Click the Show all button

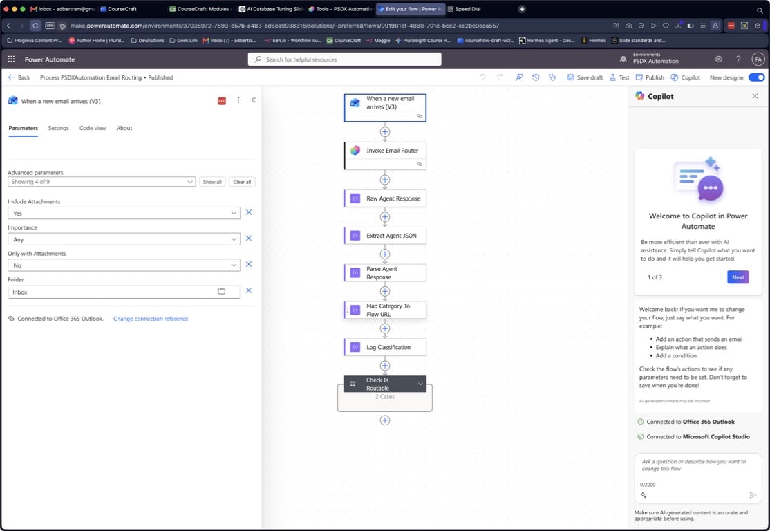213,182
